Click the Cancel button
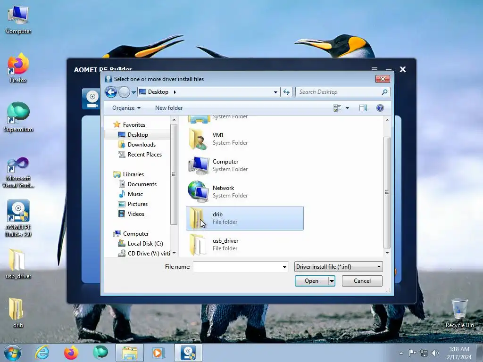 [x=362, y=281]
